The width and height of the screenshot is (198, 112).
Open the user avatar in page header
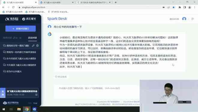pyautogui.click(x=184, y=19)
